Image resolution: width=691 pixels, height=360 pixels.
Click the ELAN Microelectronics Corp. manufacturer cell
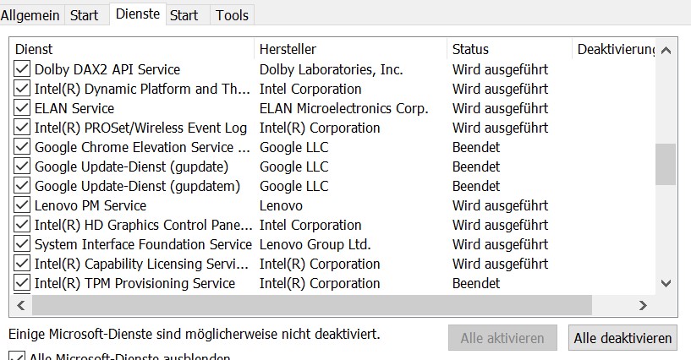(343, 108)
